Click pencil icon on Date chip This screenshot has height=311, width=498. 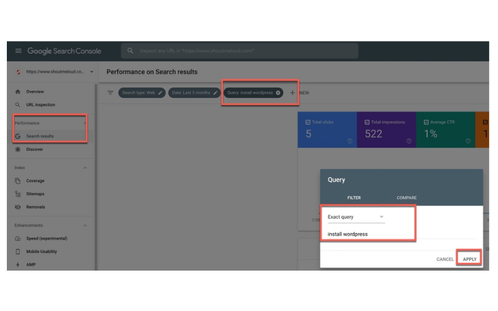click(215, 93)
